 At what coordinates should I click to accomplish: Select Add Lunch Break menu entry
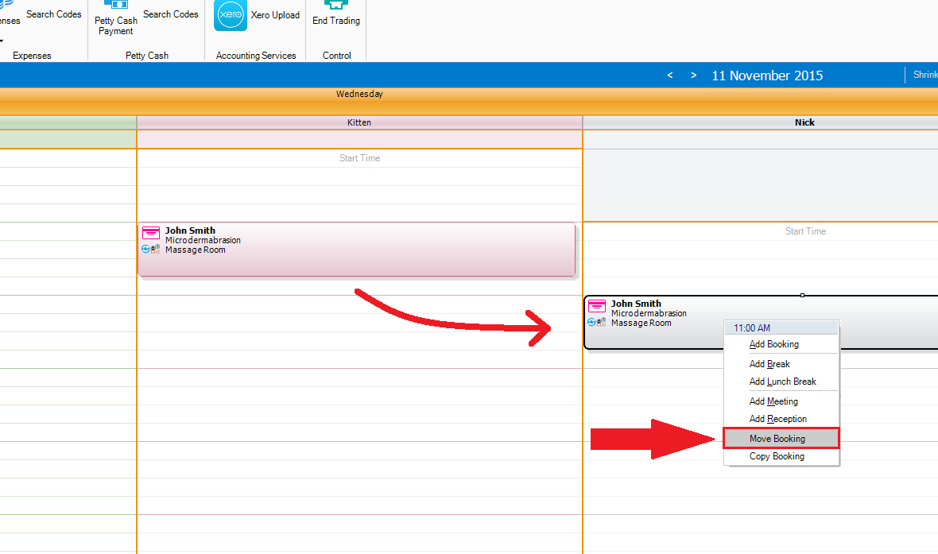pyautogui.click(x=782, y=382)
